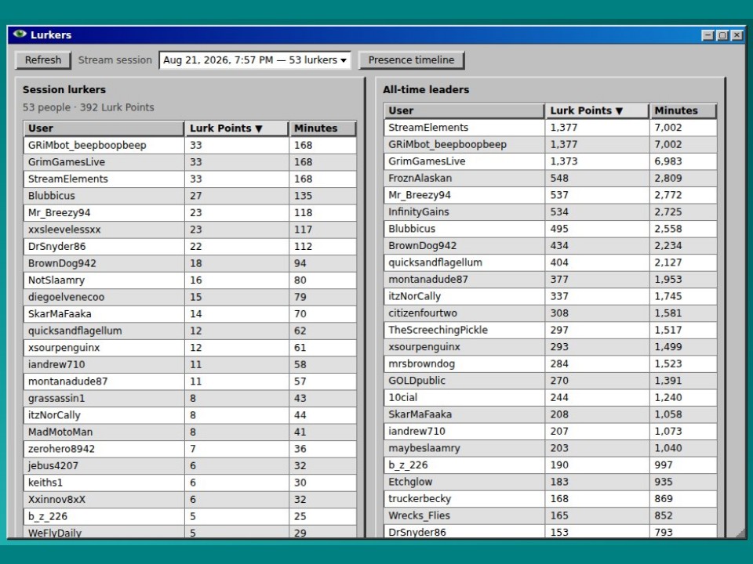Select jebus4207 row
Viewport: 753px width, 564px height.
(x=190, y=465)
